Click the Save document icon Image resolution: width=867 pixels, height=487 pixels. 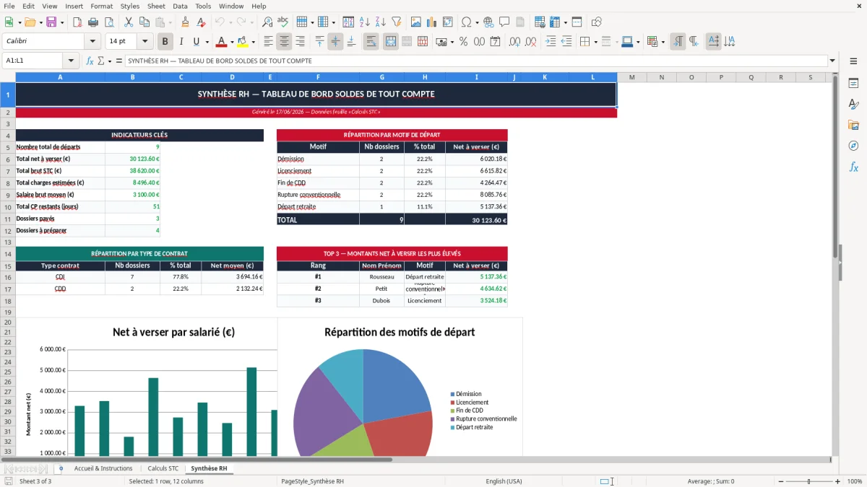[51, 22]
